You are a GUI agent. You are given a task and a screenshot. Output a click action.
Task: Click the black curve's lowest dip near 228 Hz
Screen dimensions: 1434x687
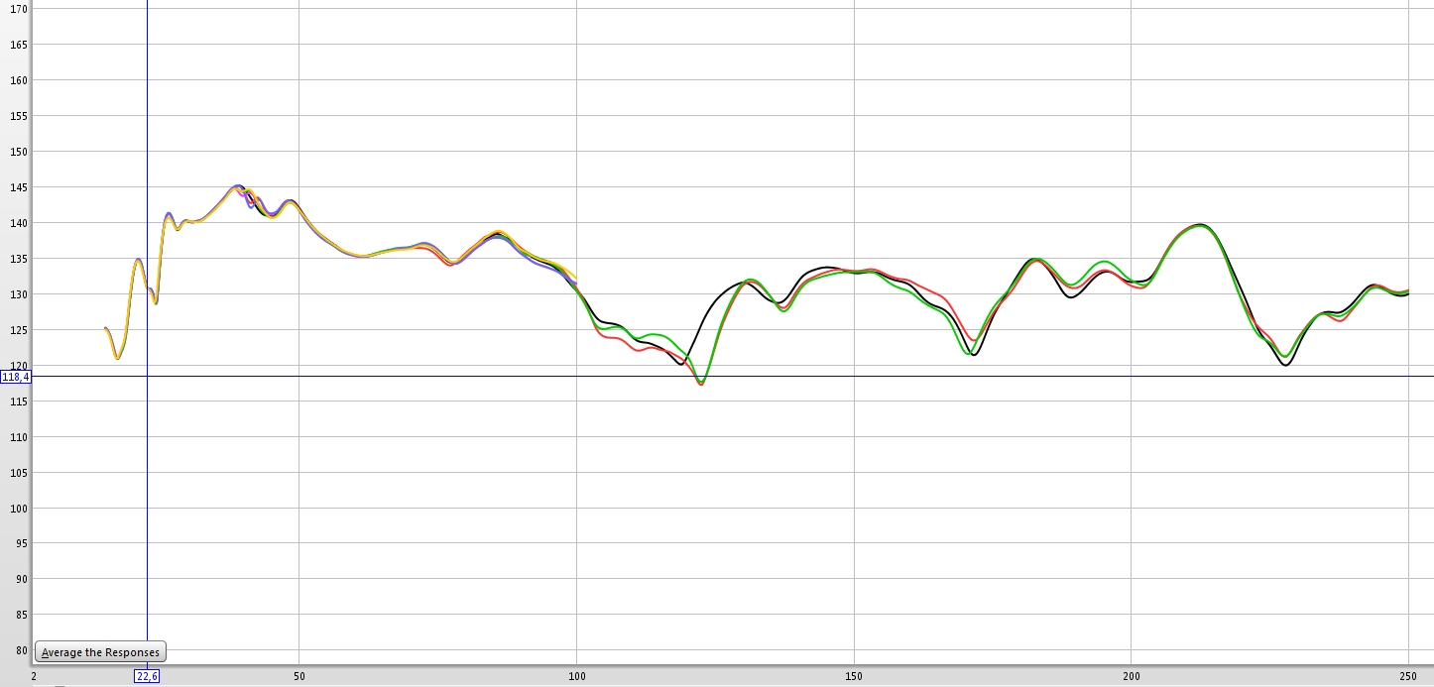pos(1286,365)
